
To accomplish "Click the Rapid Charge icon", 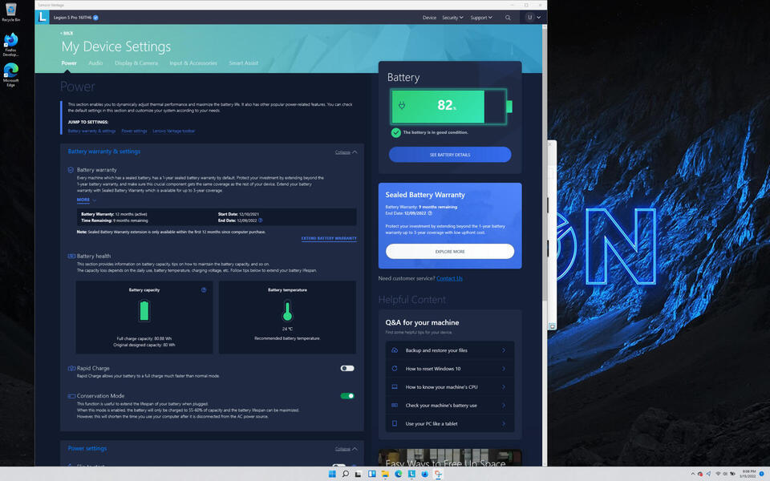I will pyautogui.click(x=71, y=368).
